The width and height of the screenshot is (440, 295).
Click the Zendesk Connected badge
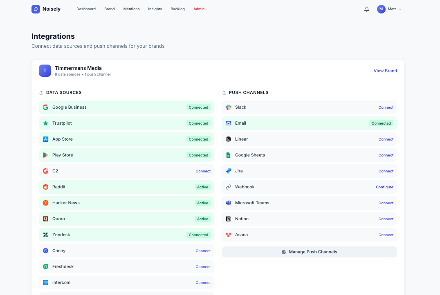pyautogui.click(x=198, y=235)
